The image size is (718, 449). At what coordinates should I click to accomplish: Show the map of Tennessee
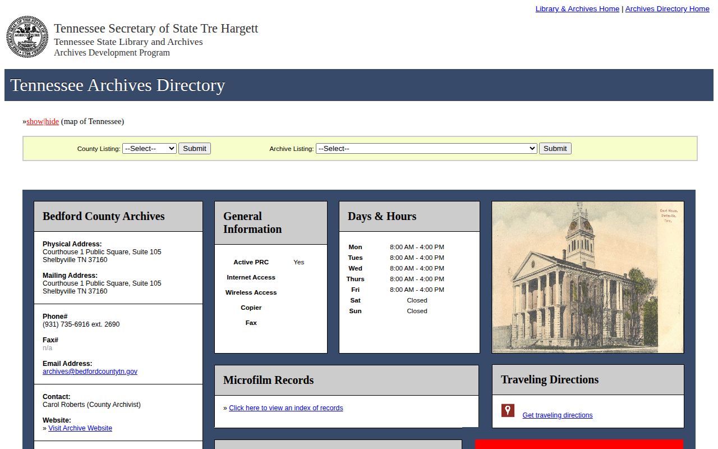35,122
